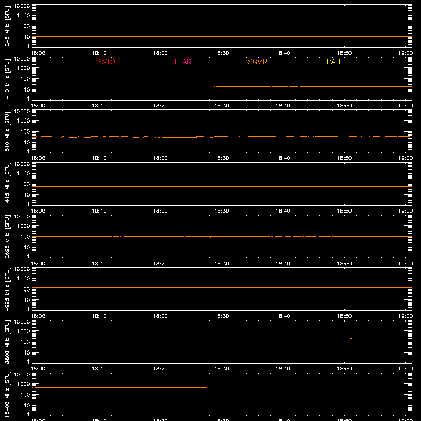Image resolution: width=421 pixels, height=421 pixels.
Task: Select the 1415 MHz [SFU] axis title
Action: pyautogui.click(x=7, y=184)
